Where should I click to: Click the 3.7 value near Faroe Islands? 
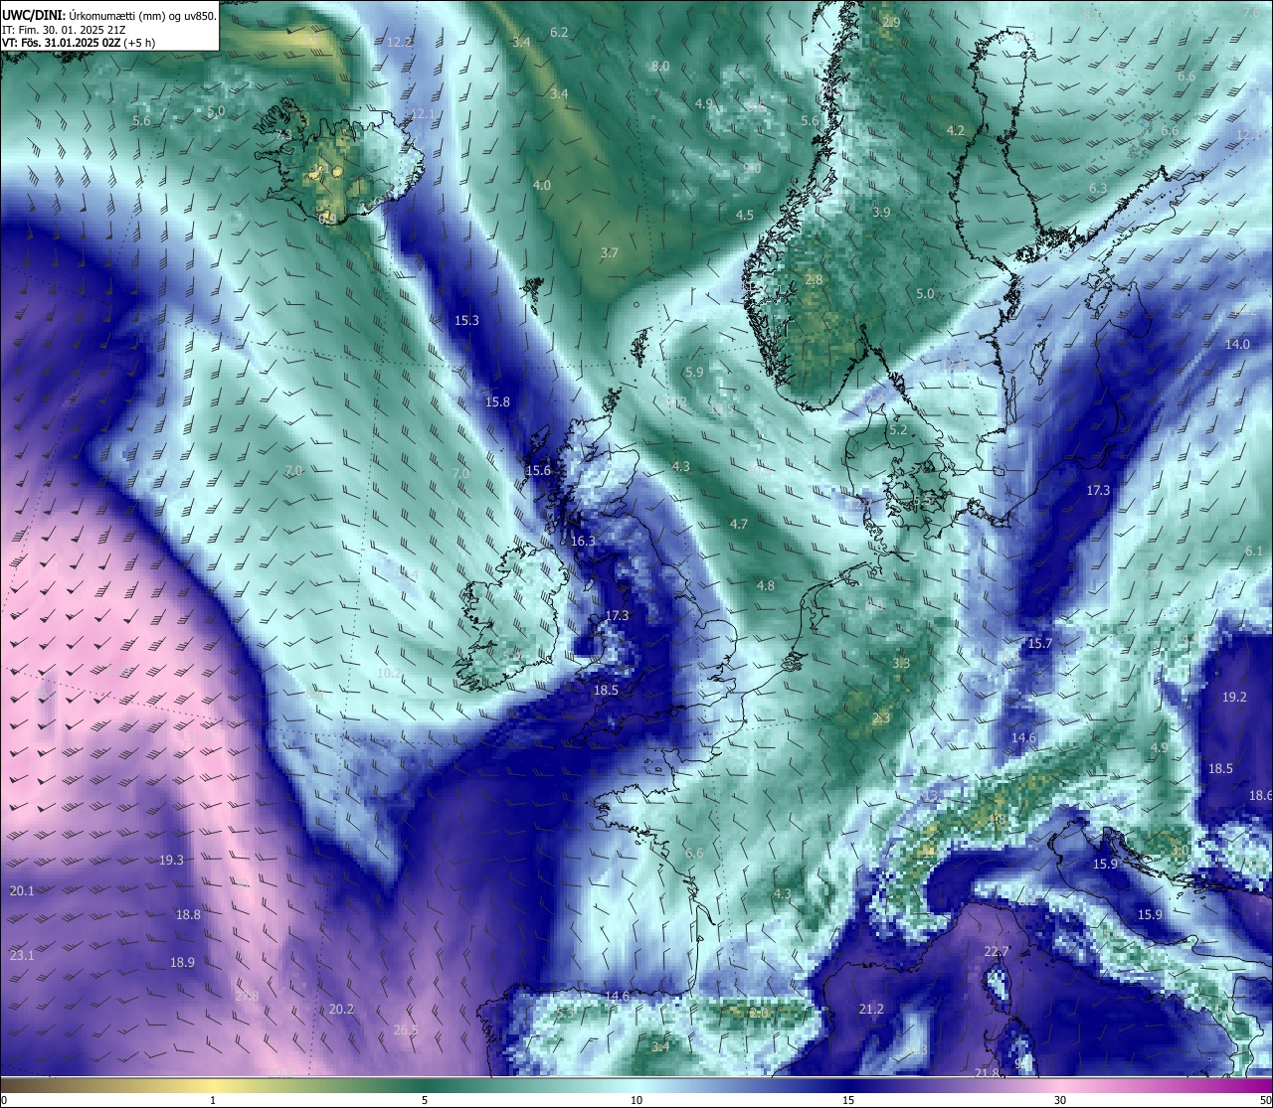click(x=610, y=252)
